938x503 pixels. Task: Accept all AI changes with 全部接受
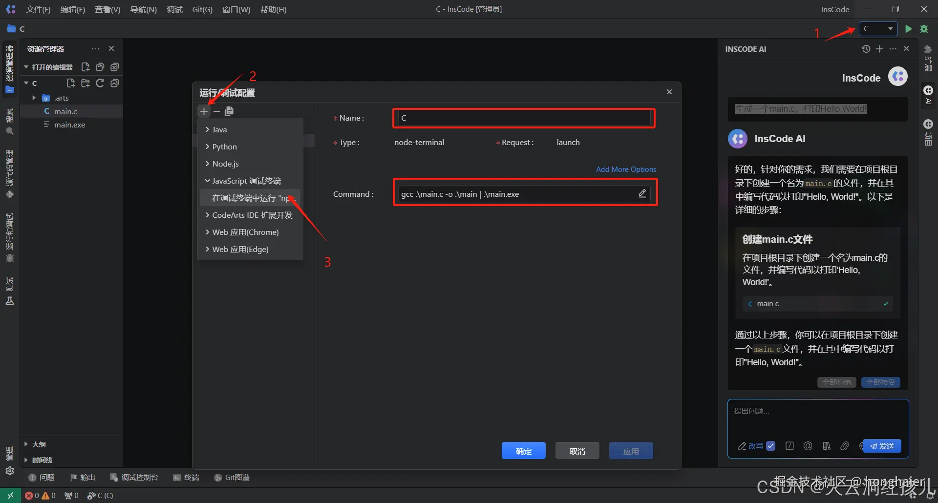(881, 382)
